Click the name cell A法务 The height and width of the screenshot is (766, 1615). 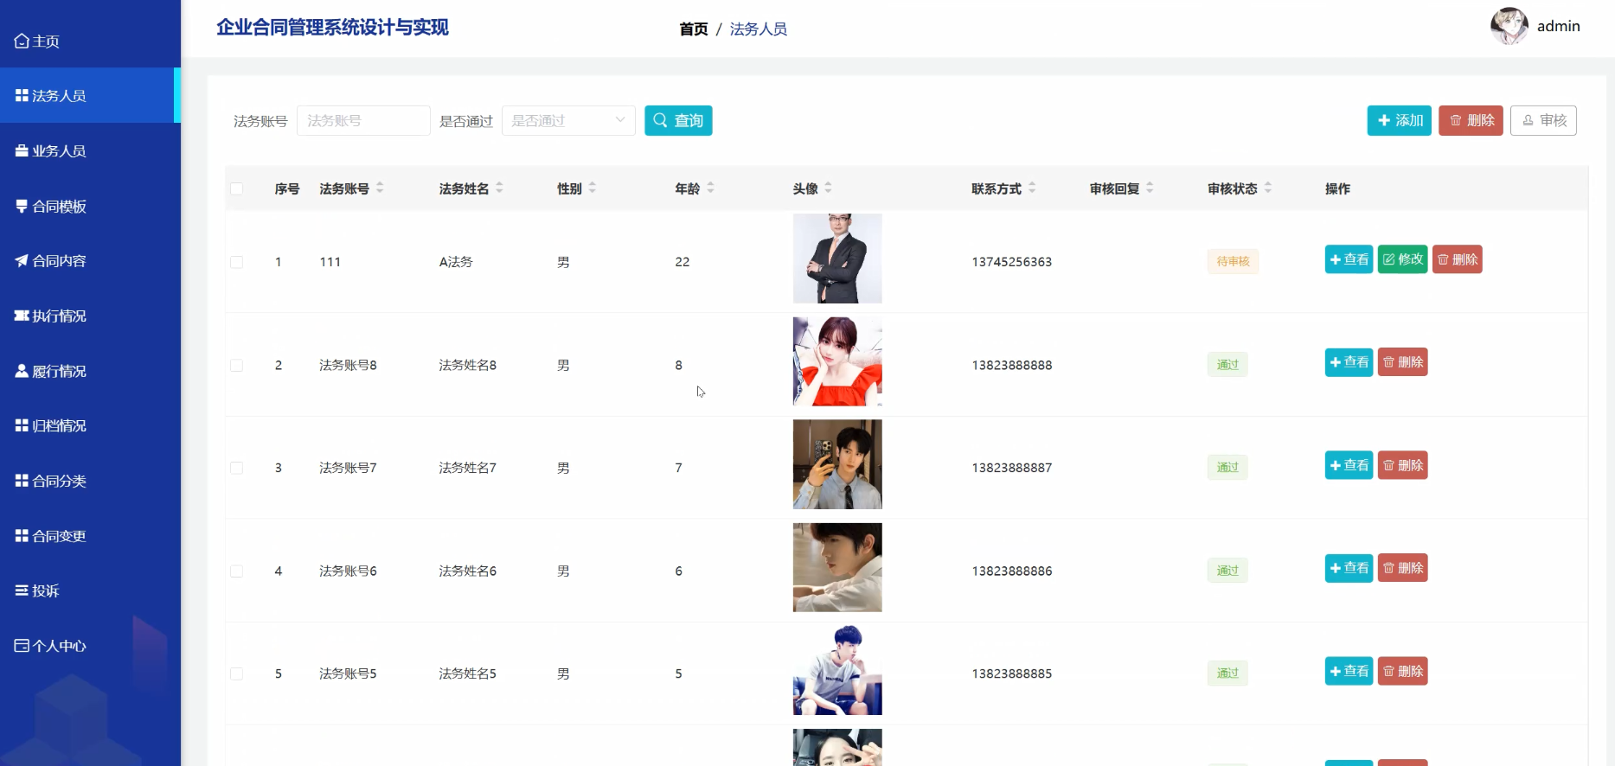click(456, 262)
